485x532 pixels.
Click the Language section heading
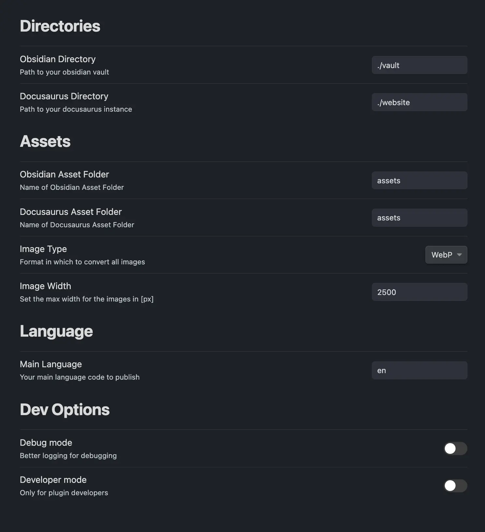(56, 331)
